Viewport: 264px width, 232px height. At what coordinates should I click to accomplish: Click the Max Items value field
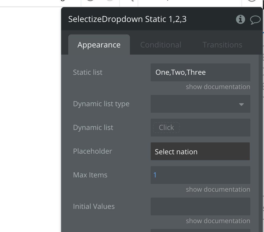tap(200, 175)
